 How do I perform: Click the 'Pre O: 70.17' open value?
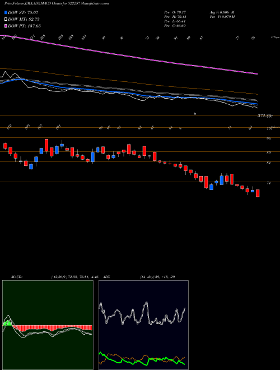click(175, 12)
